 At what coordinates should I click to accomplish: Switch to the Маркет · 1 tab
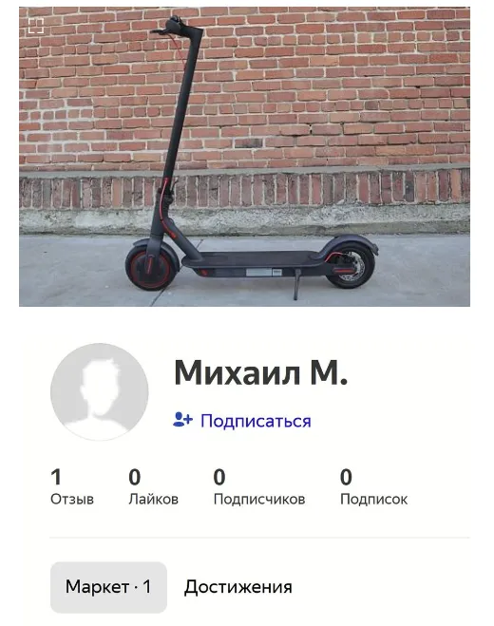point(108,587)
